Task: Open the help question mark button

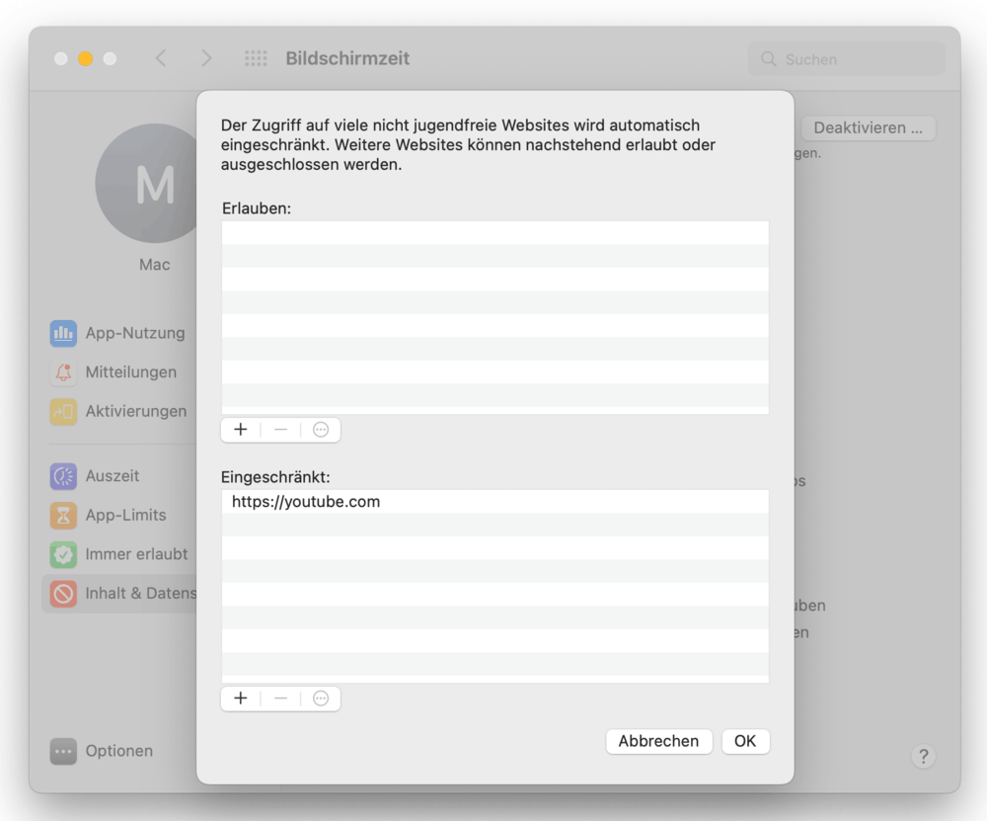Action: [x=923, y=757]
